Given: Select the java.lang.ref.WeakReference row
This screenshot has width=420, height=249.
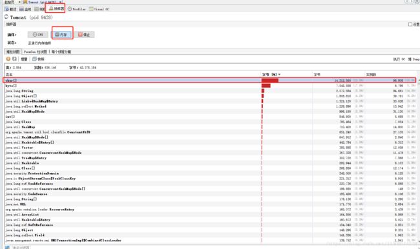Looking at the screenshot, I should (x=210, y=183).
